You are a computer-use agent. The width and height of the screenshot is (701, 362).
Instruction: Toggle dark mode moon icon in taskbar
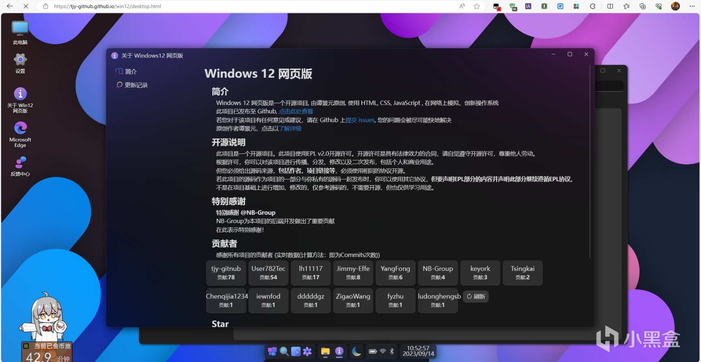point(356,351)
